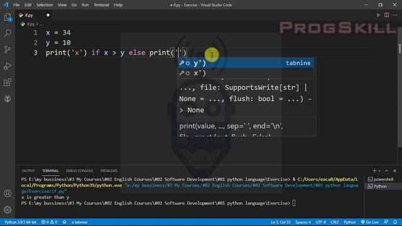Click the unsaved dot on if.py tab
Screen dimensions: 402x226
(x=48, y=15)
